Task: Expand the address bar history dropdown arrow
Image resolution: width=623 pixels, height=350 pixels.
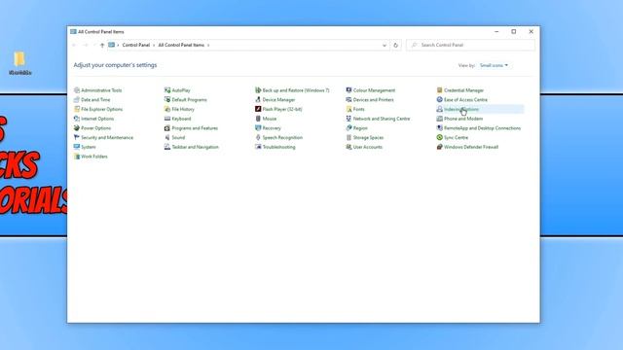Action: [x=385, y=46]
